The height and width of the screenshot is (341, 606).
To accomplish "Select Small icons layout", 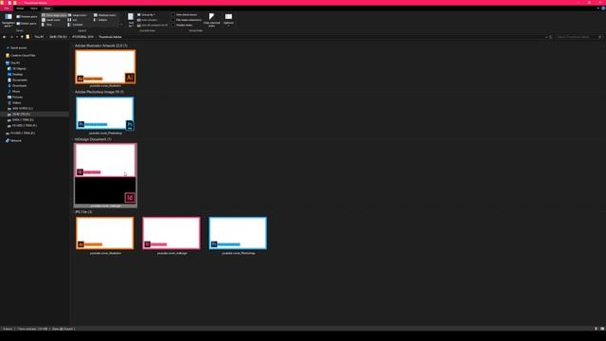I will (51, 20).
